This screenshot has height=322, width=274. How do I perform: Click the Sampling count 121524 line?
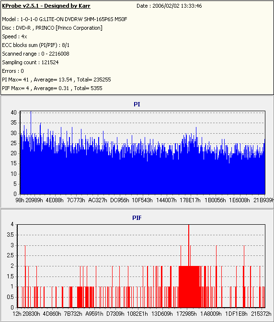[x=30, y=62]
